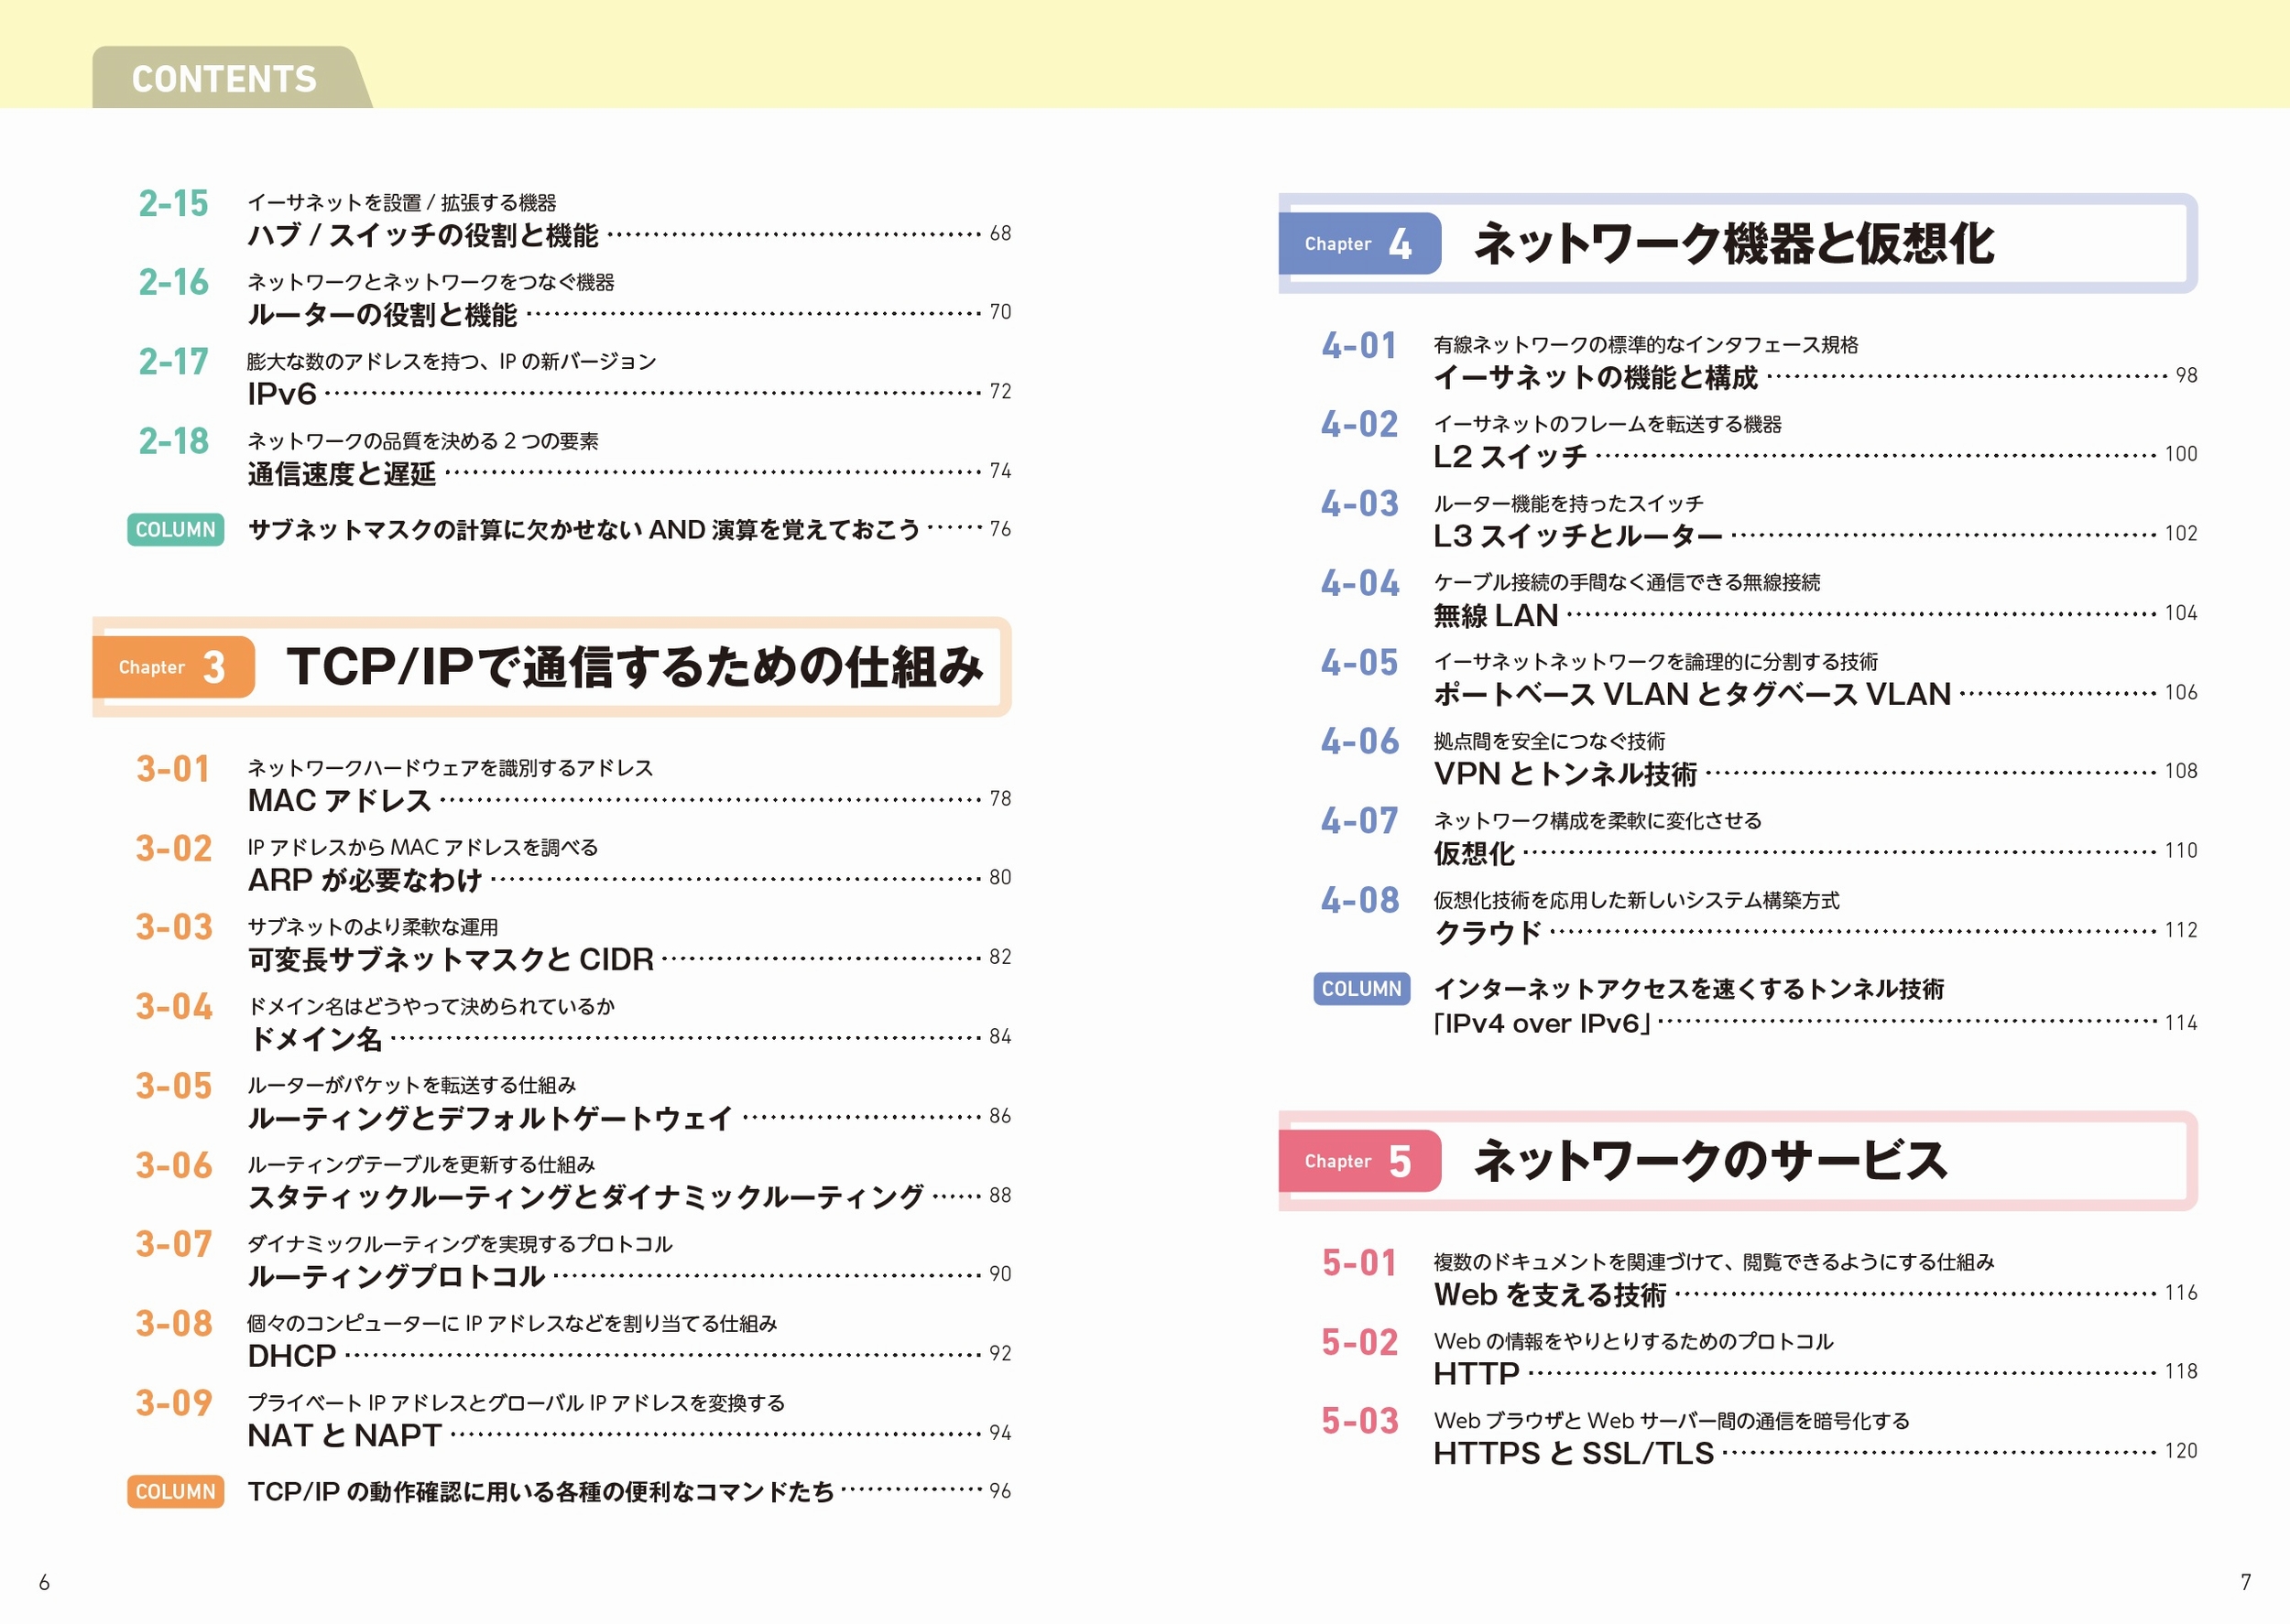Screen dimensions: 2290x1624
Task: Open 3-03 可変長サブネットマスクと CIDR
Action: (574, 943)
